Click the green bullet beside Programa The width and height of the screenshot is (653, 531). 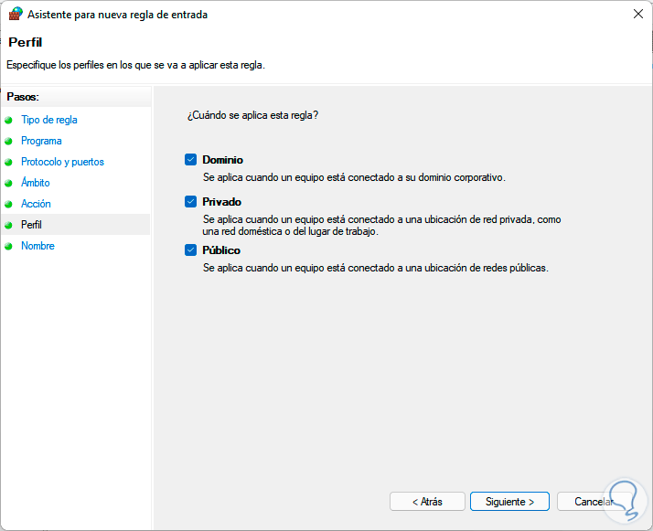[9, 141]
